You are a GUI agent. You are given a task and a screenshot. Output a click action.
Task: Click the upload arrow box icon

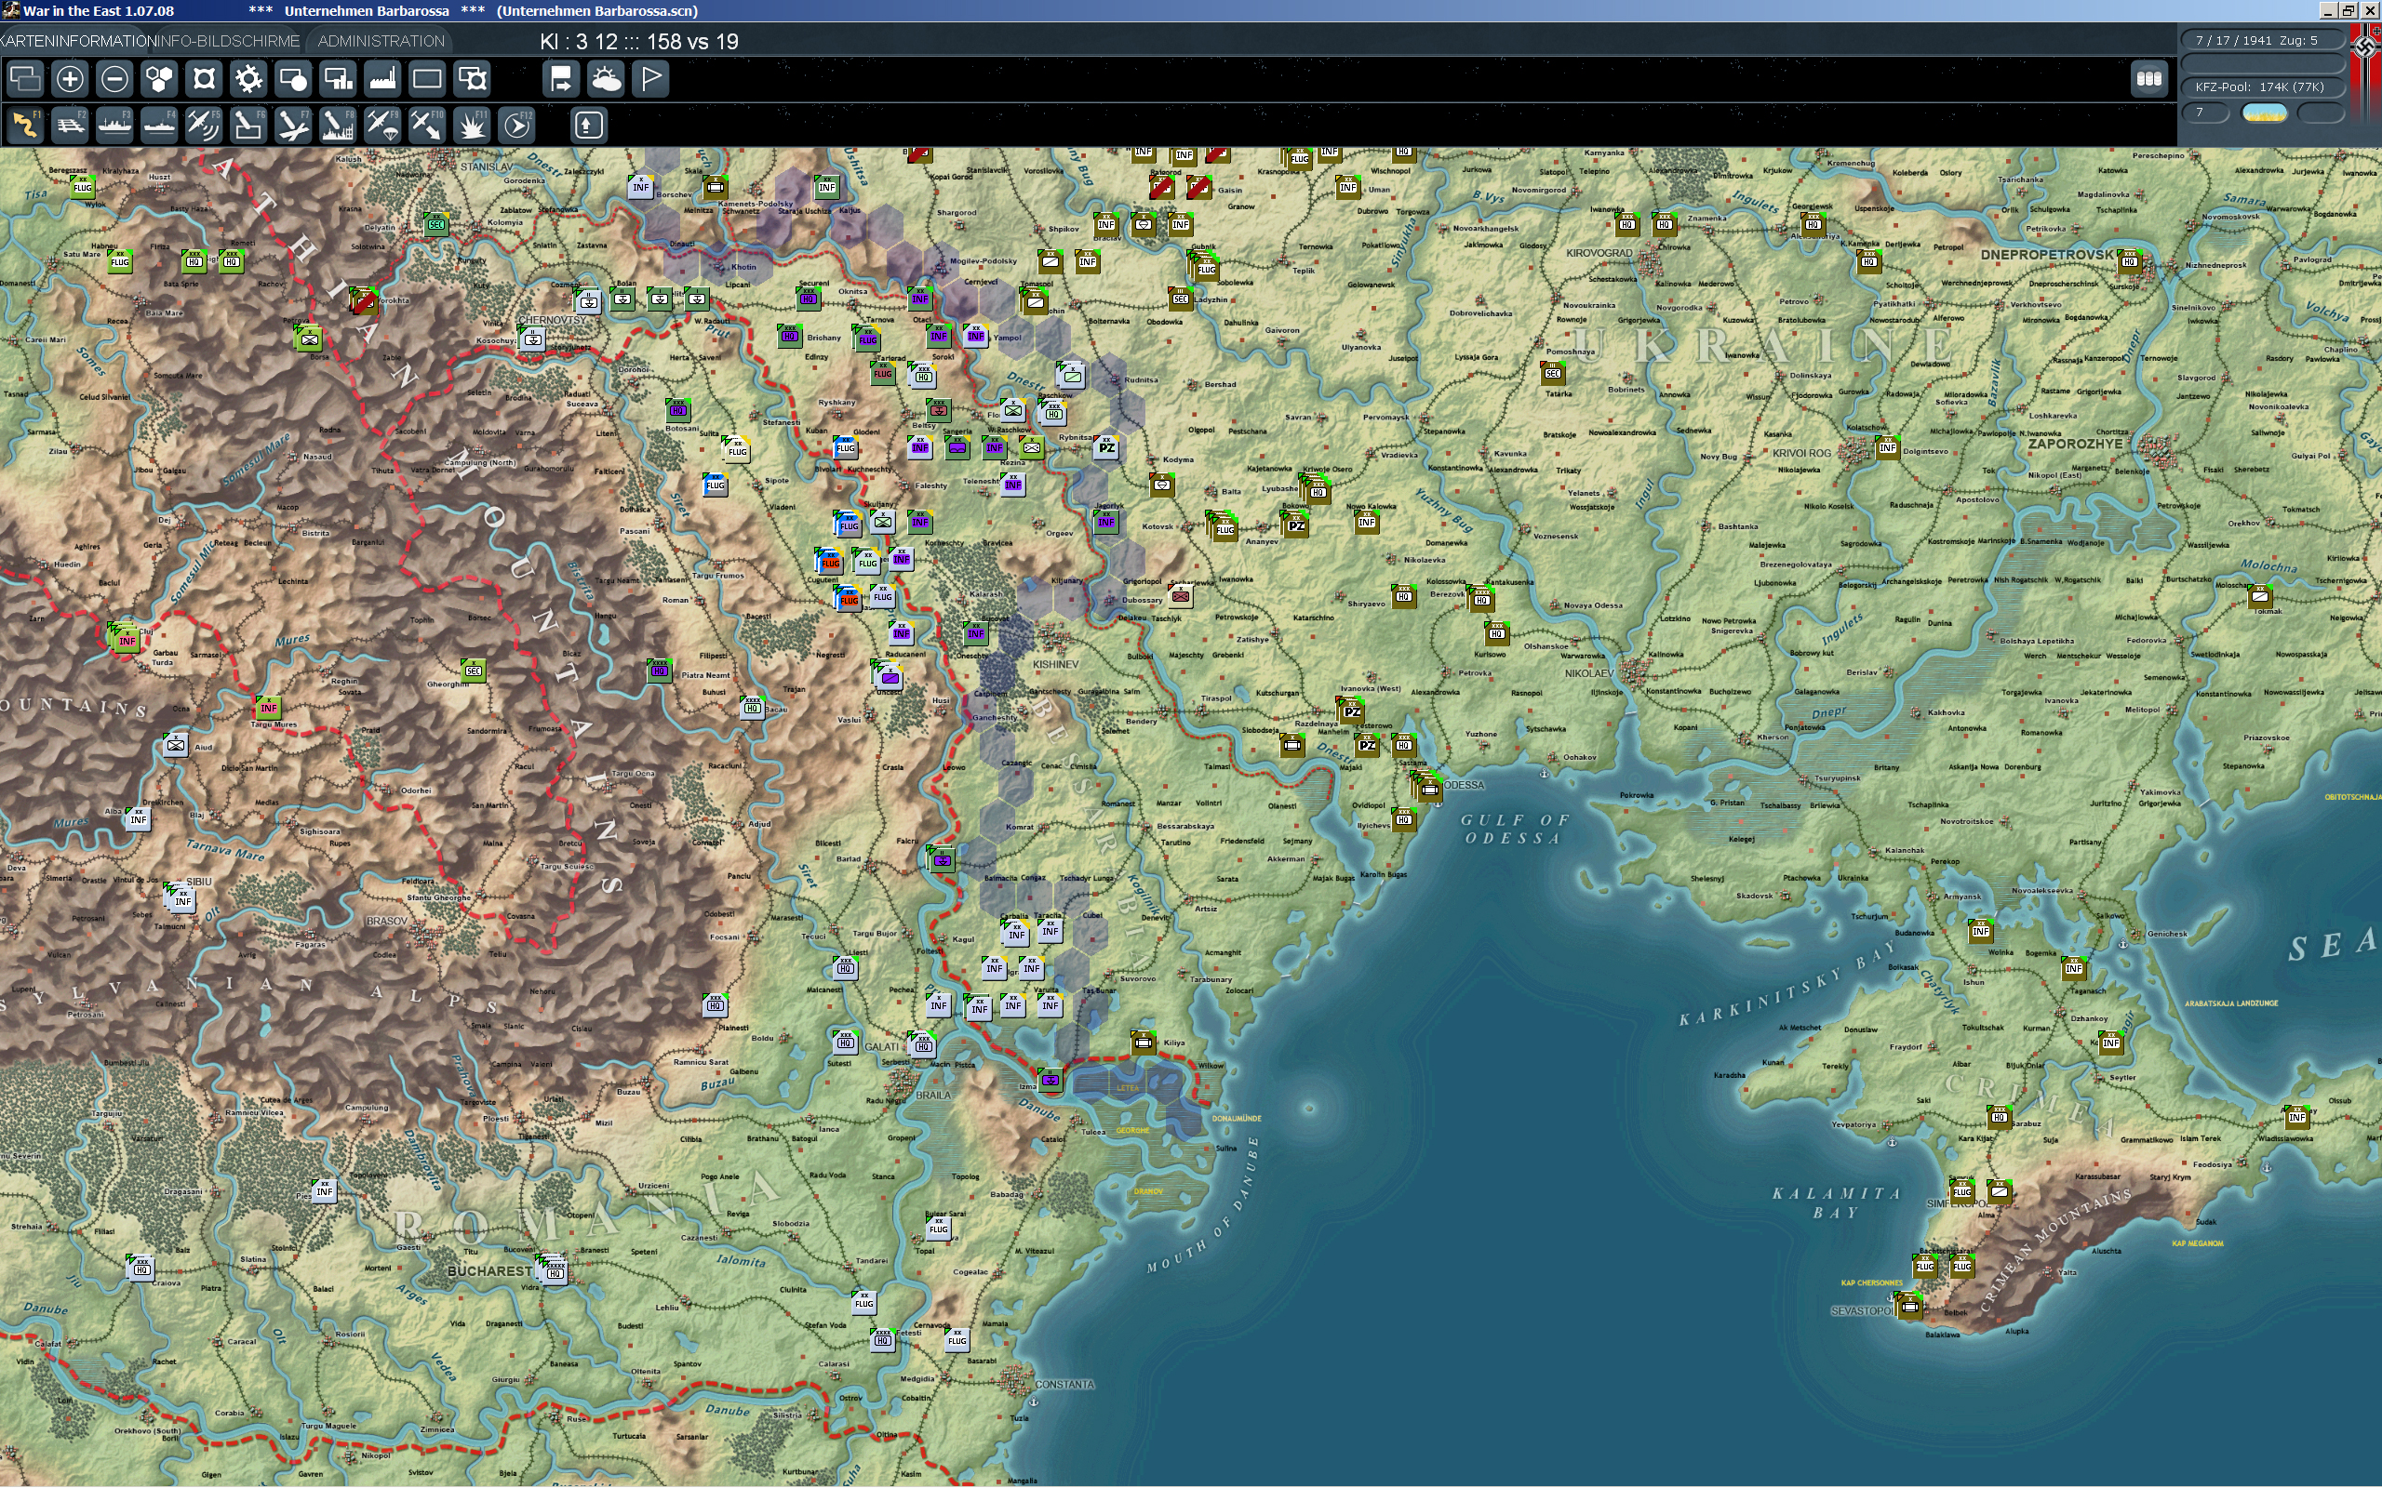click(589, 125)
